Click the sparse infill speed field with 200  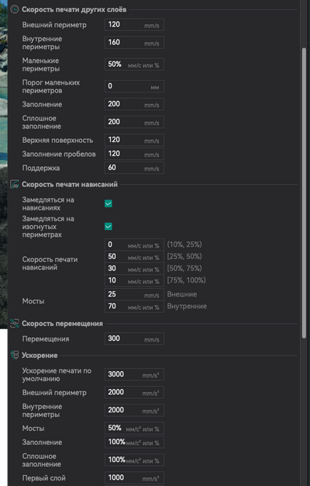click(134, 104)
